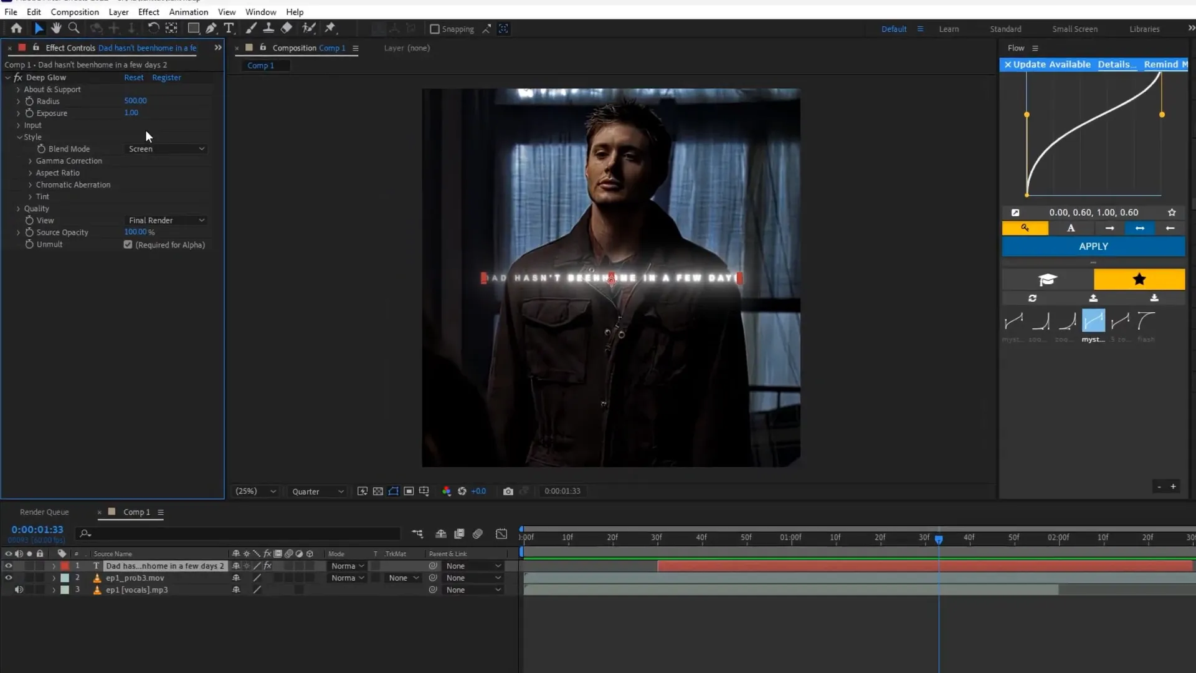Screen dimensions: 1196x673
Task: Select the Clone Stamp tool
Action: (268, 28)
